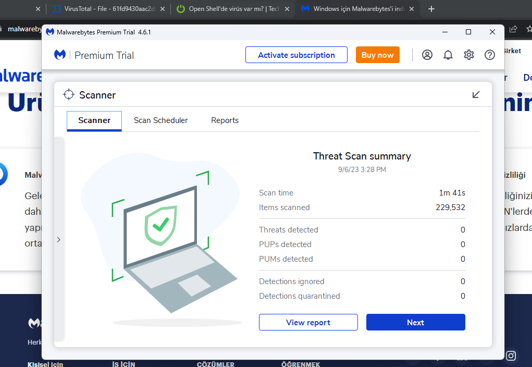Open Malwarebytes settings gear
Image resolution: width=532 pixels, height=367 pixels.
click(x=469, y=55)
